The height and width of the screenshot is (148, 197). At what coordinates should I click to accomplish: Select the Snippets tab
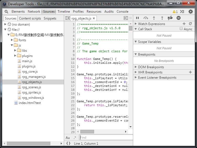[50, 18]
